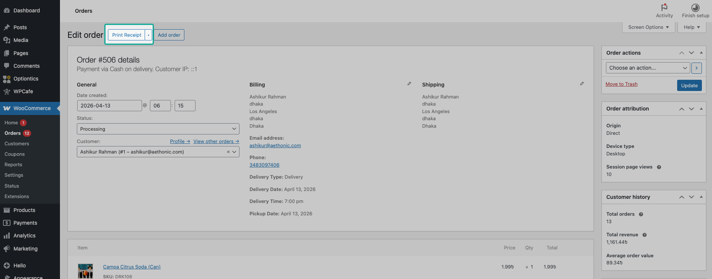Viewport: 712px width, 279px height.
Task: Open the Activity flag icon
Action: 664,7
